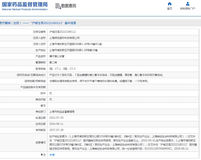Viewport: 201px width, 160px height.
Task: Click the home icon labeled 首页
Action: click(170, 4)
